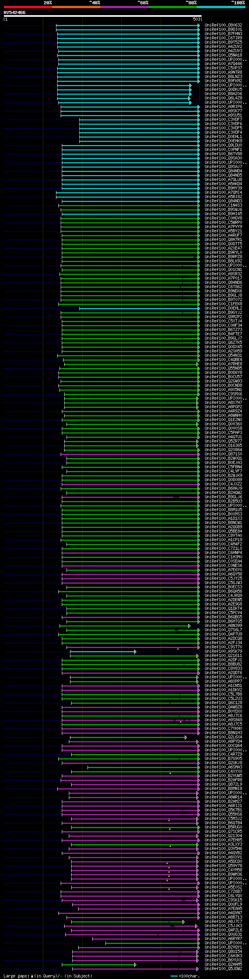Click hit label UniRef100_D0EHL2

click(223, 308)
